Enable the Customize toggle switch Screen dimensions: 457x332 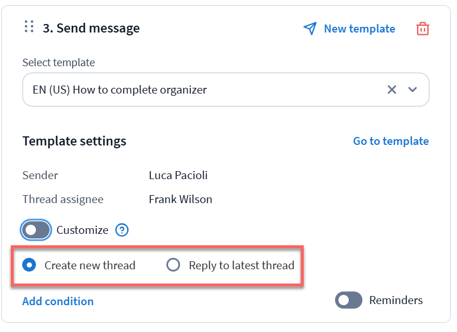(x=36, y=230)
